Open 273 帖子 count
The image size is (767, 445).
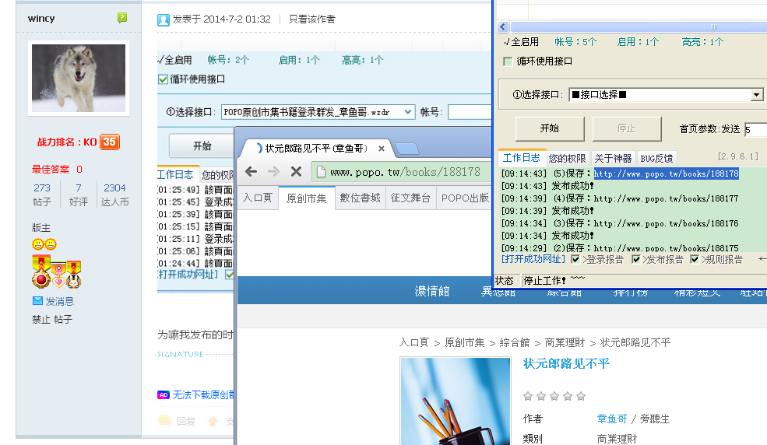pos(42,194)
